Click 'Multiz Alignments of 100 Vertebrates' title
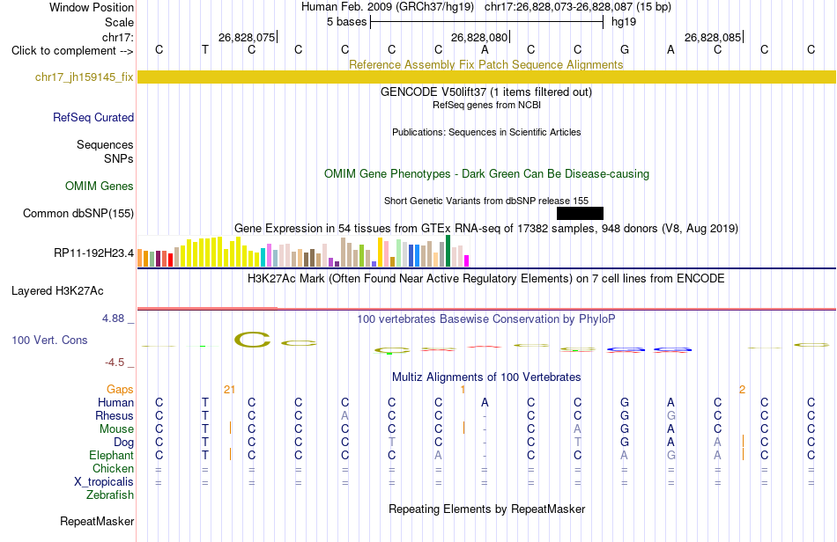This screenshot has height=542, width=837. 486,377
